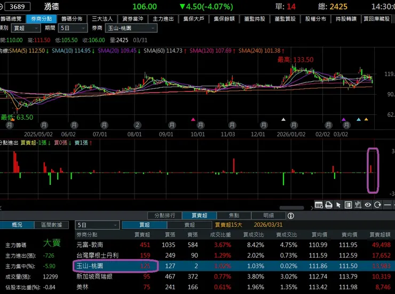
Task: Select the pointer cursor tool
Action: tap(338, 205)
